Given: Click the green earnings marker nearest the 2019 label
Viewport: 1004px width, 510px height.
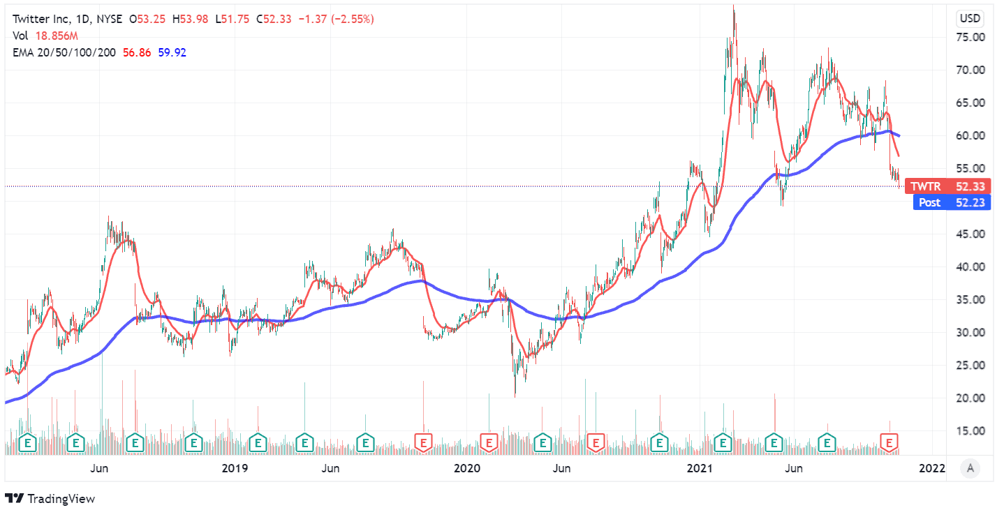Looking at the screenshot, I should click(258, 442).
